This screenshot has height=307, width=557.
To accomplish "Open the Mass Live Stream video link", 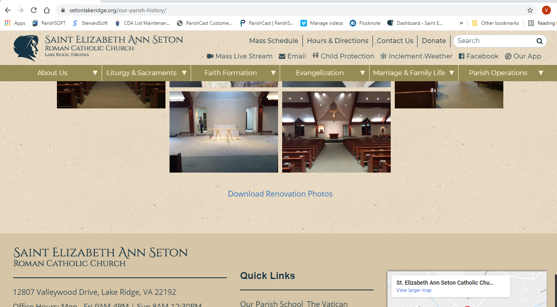I will (239, 56).
